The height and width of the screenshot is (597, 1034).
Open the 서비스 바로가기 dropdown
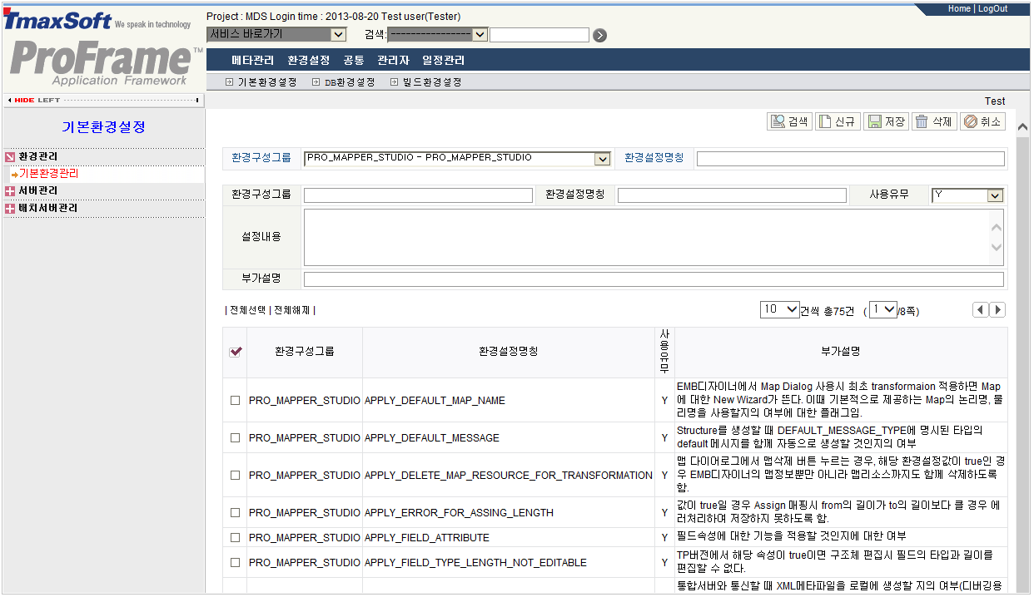pyautogui.click(x=276, y=34)
